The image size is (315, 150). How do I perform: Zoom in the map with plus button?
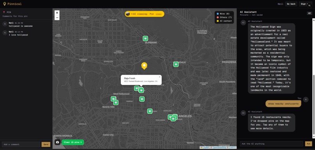pyautogui.click(x=57, y=12)
